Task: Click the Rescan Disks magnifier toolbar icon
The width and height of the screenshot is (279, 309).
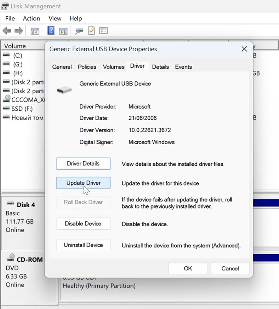Action: pos(79,31)
